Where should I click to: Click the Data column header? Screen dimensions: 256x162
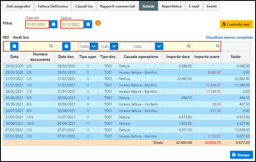coord(14,57)
